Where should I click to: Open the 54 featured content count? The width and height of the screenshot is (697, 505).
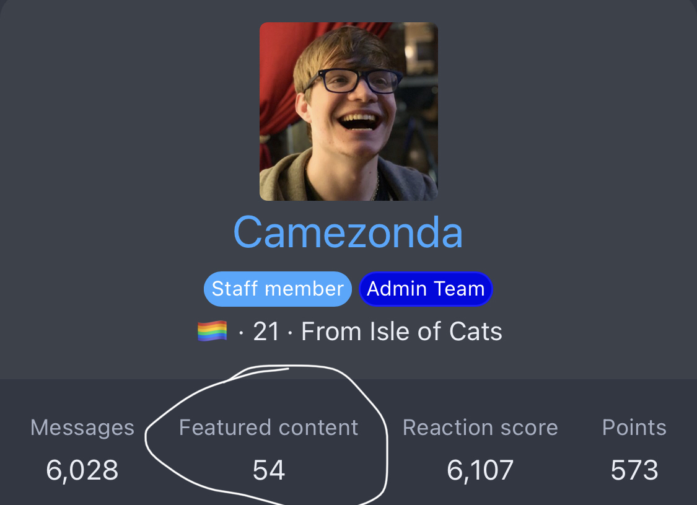click(268, 470)
